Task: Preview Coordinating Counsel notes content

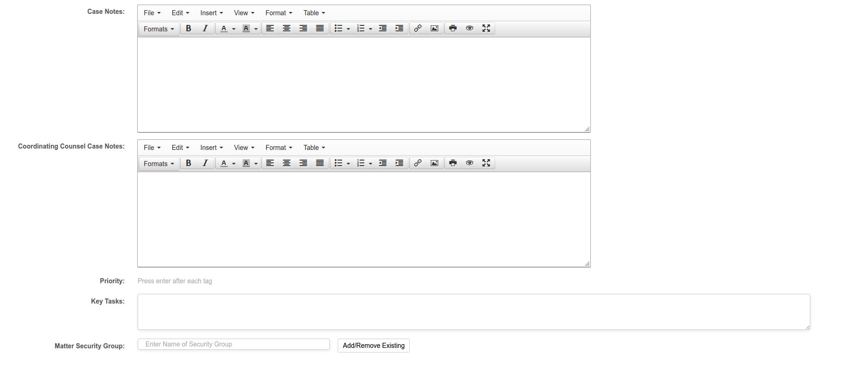Action: point(470,163)
